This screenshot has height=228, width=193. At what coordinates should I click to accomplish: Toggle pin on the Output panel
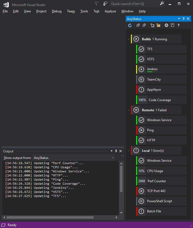116,151
